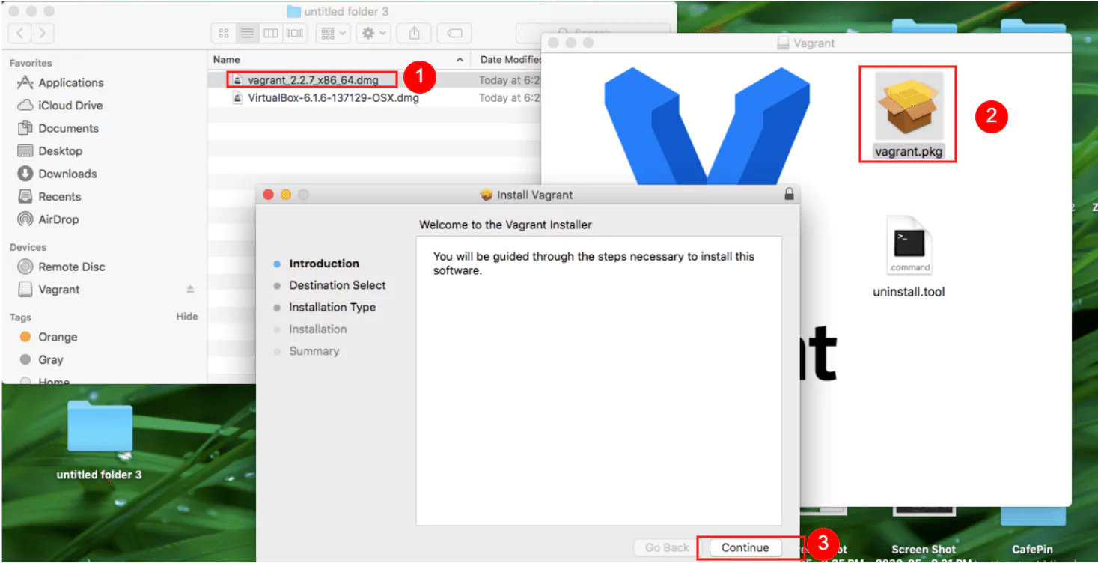
Task: Select vagrant_2.2.7_x86_64.dmg file
Action: coord(313,80)
